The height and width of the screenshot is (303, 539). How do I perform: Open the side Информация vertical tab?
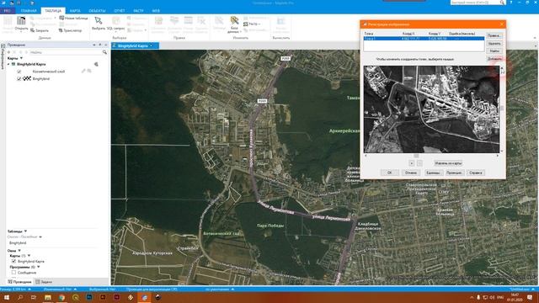(3, 56)
